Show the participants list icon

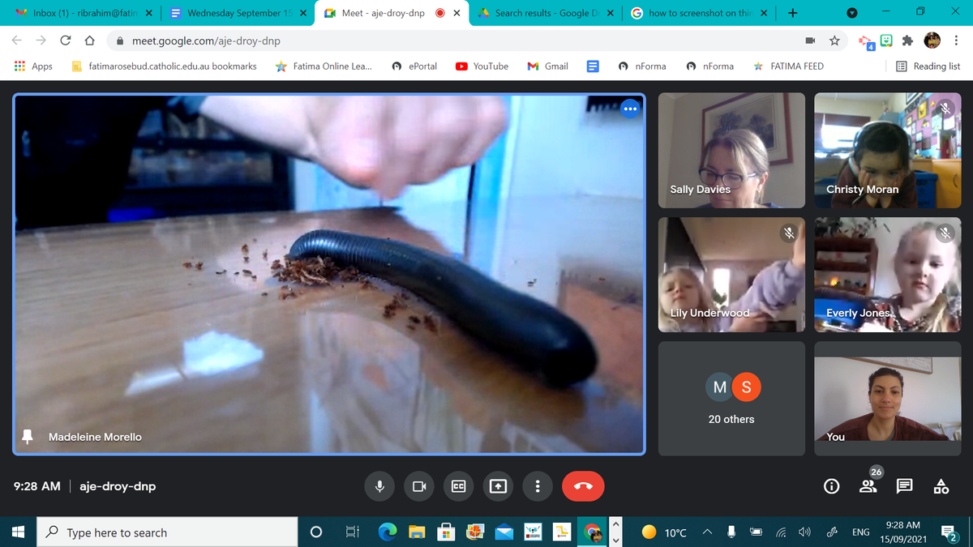(868, 486)
